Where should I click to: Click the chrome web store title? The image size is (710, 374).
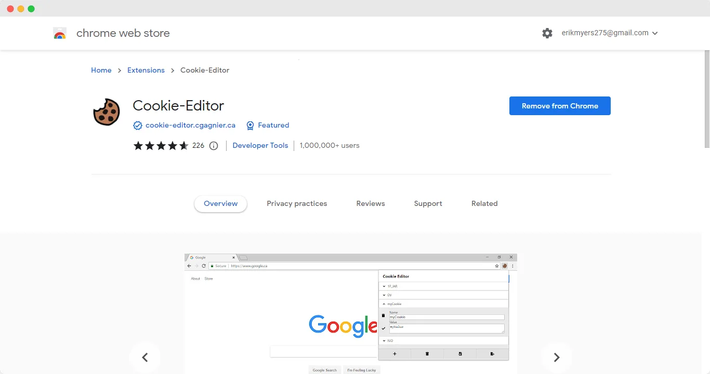tap(123, 33)
